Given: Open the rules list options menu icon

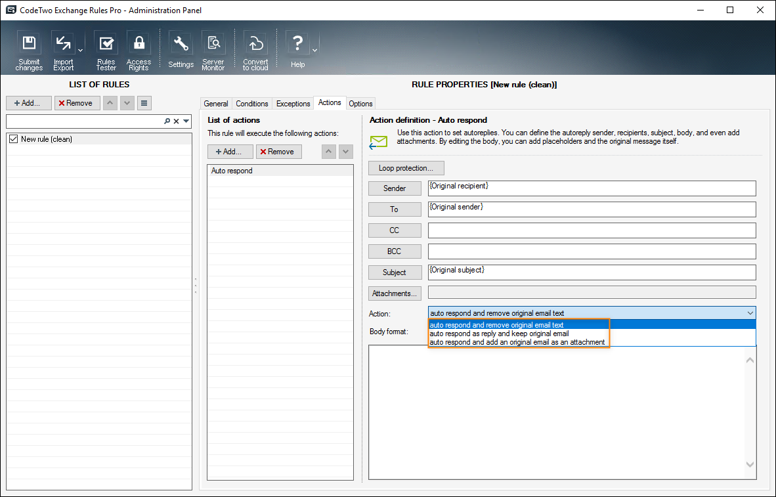Looking at the screenshot, I should tap(144, 103).
